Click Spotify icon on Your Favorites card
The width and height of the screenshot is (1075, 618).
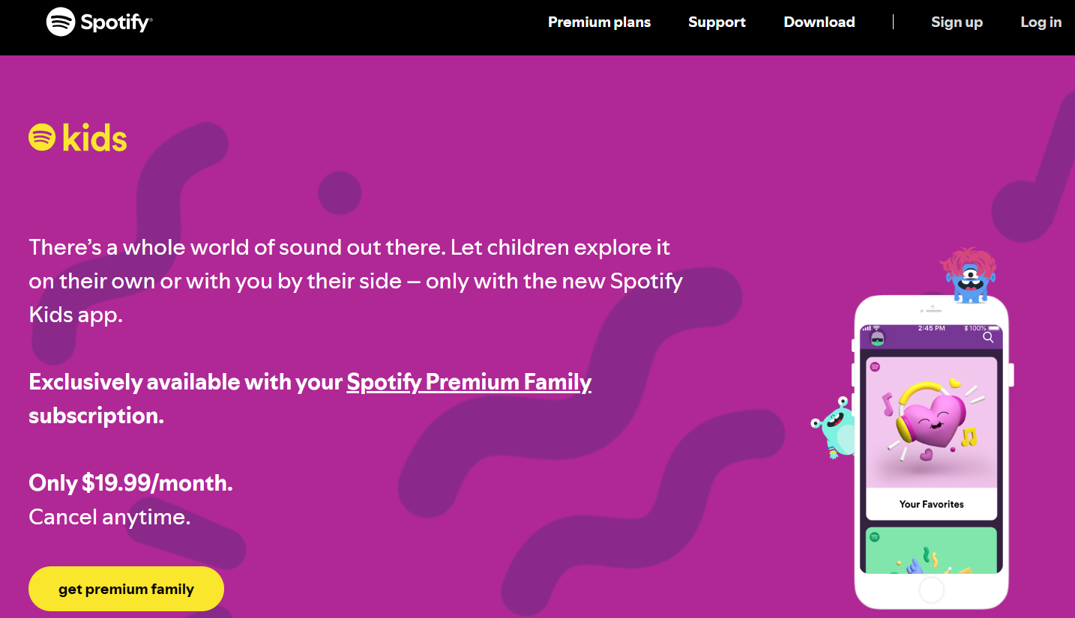tap(874, 367)
